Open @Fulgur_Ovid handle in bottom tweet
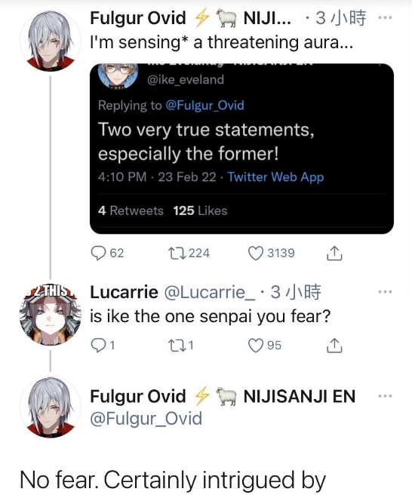The width and height of the screenshot is (412, 504). coord(146,419)
